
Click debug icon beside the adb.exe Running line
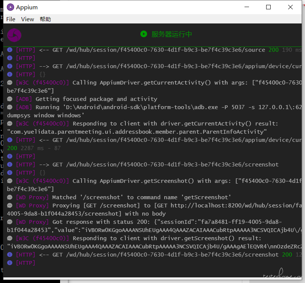[10, 107]
